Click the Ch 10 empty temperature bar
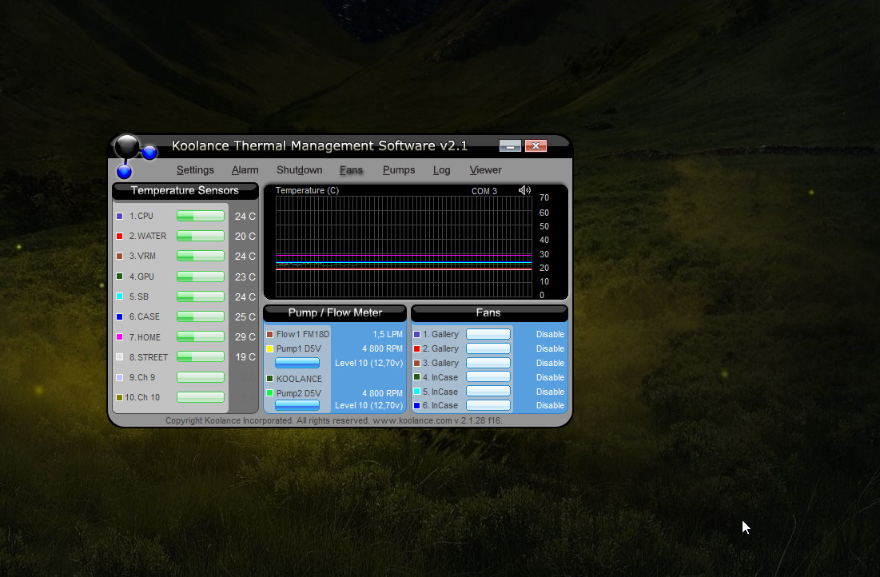The height and width of the screenshot is (577, 880). pyautogui.click(x=201, y=397)
